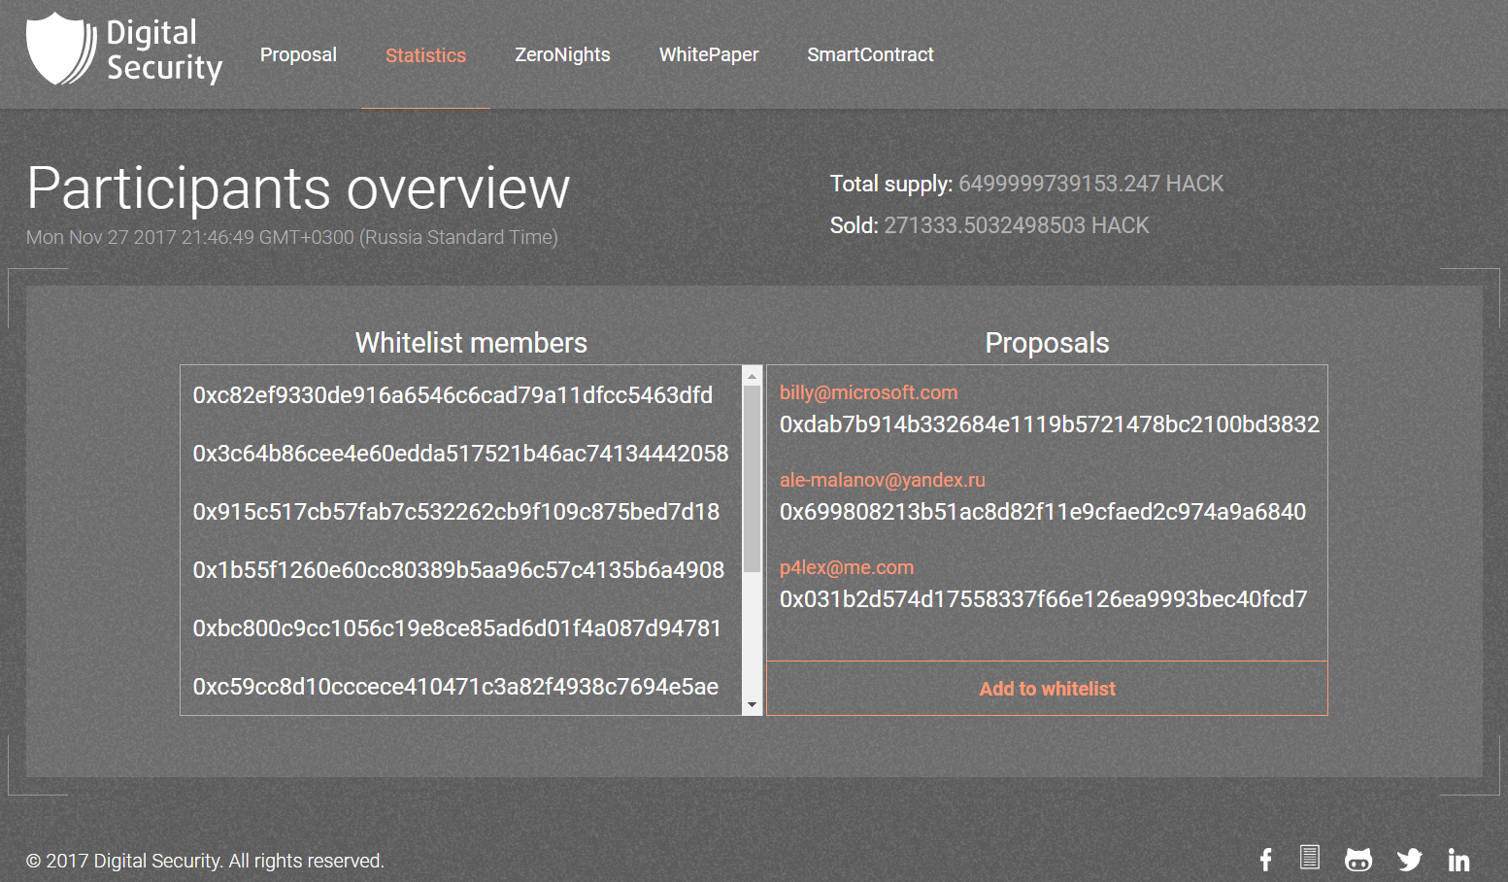Click the 2017 Digital Security copyright text
This screenshot has width=1508, height=882.
[205, 861]
